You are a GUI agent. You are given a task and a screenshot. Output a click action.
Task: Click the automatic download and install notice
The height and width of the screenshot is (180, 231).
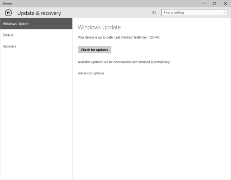tap(124, 62)
